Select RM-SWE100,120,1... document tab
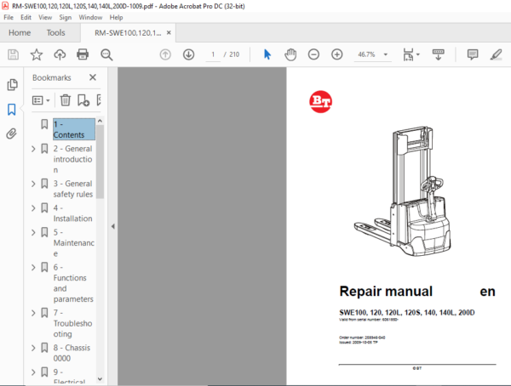 128,33
